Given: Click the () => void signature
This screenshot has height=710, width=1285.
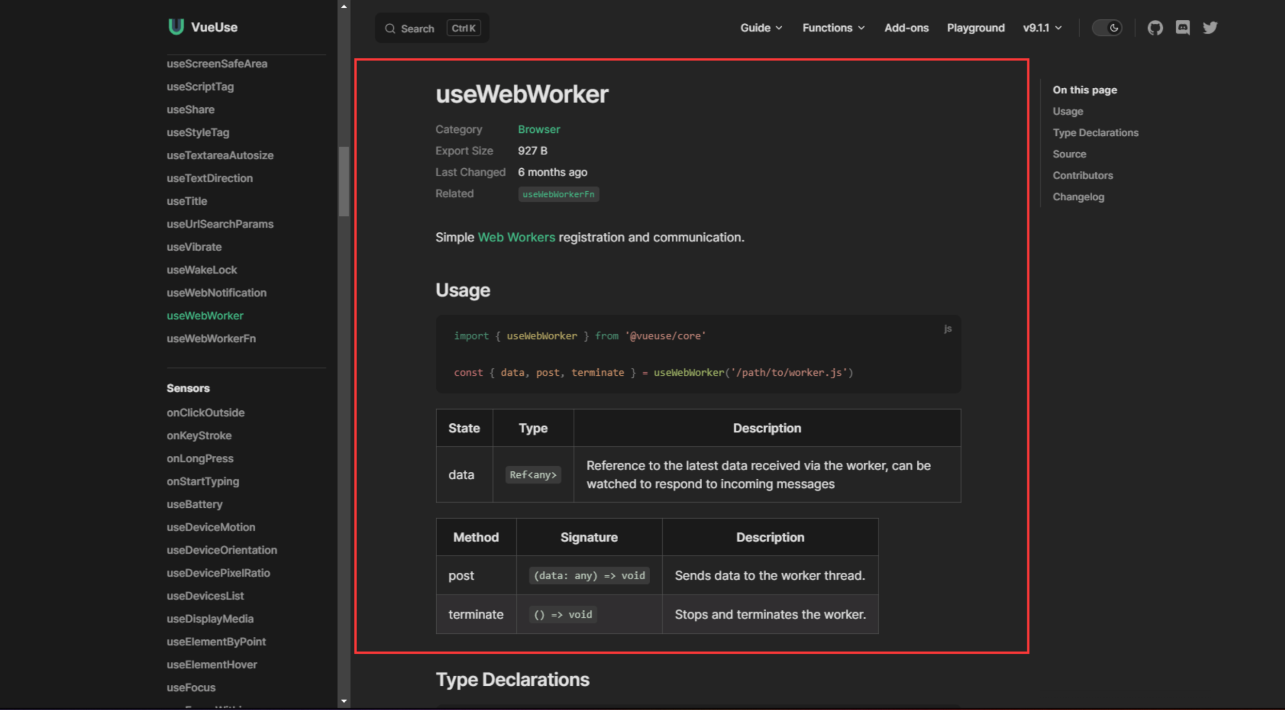Looking at the screenshot, I should point(563,615).
